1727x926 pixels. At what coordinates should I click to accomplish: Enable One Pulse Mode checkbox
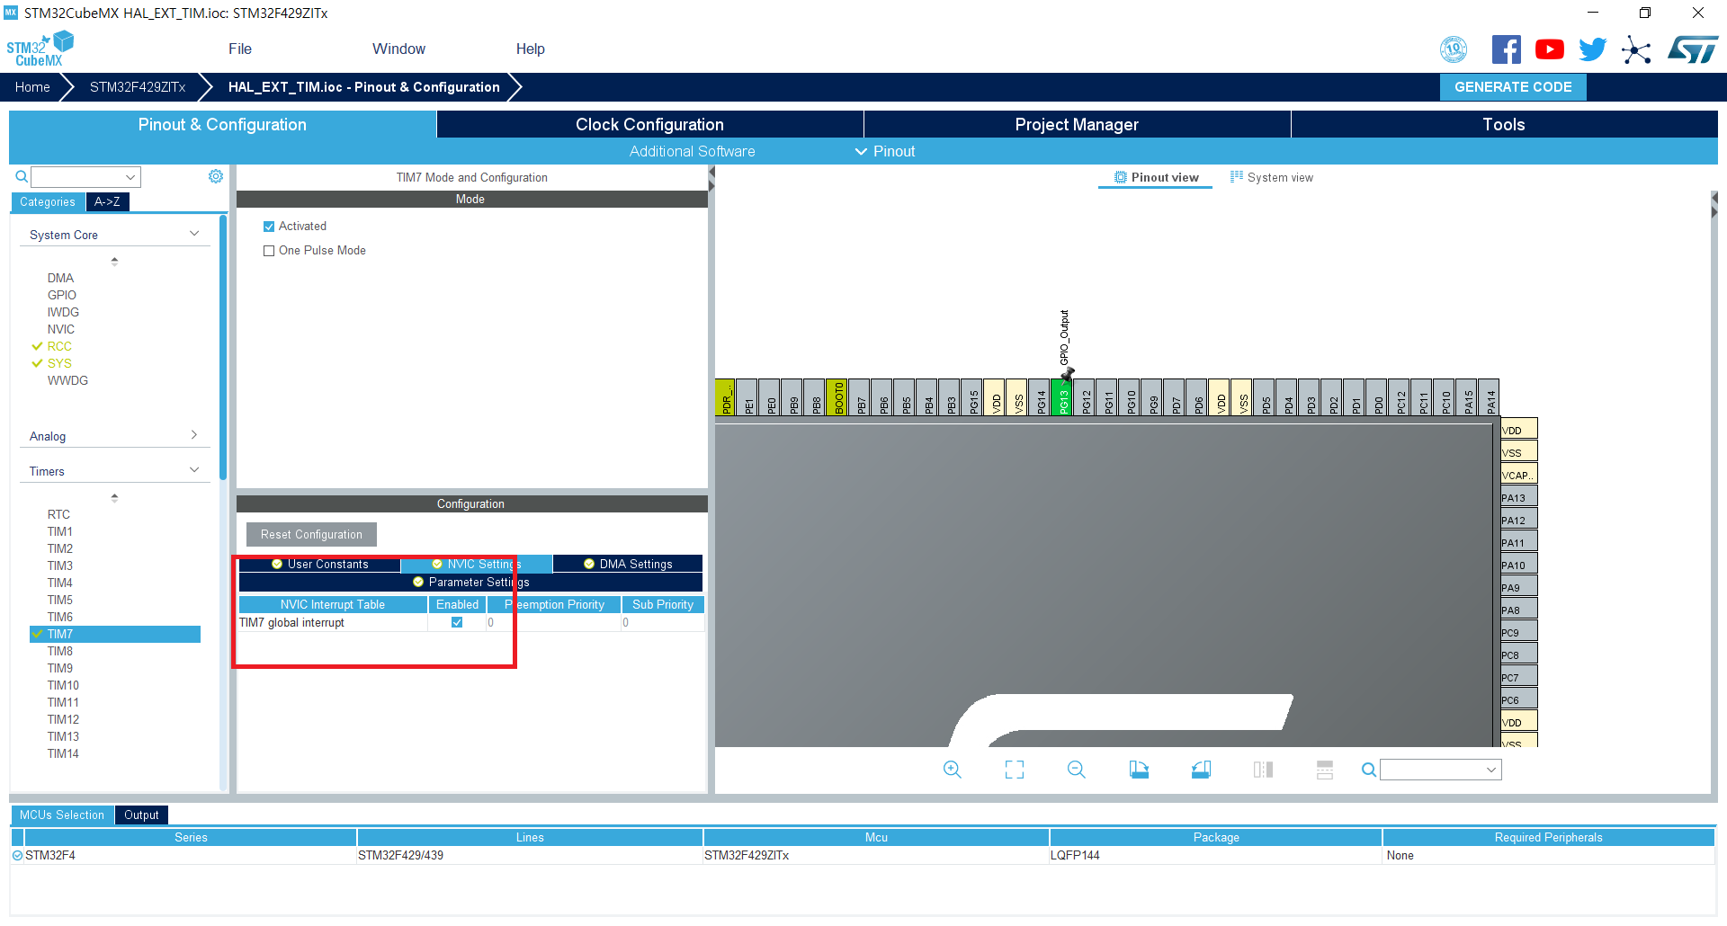point(269,251)
